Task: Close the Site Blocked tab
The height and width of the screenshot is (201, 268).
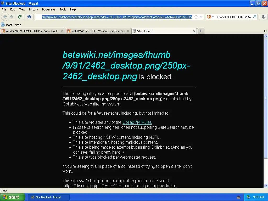Action: 194,31
